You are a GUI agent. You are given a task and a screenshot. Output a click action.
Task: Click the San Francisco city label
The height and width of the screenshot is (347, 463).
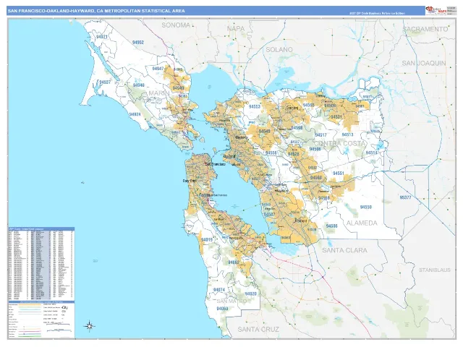[x=215, y=164]
